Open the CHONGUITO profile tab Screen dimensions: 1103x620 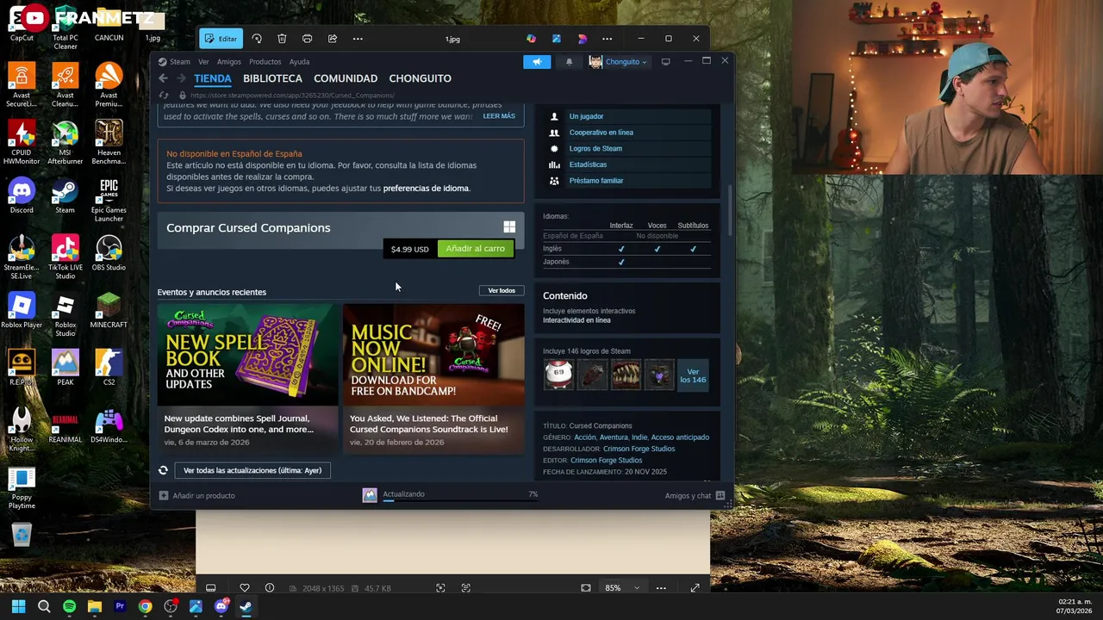tap(420, 78)
